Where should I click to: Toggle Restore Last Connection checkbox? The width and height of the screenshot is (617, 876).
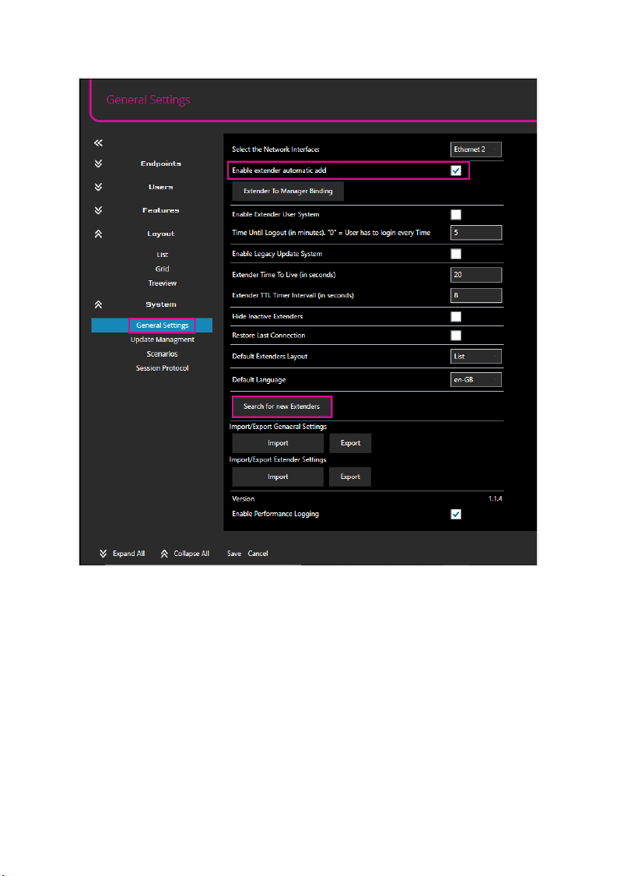(456, 335)
